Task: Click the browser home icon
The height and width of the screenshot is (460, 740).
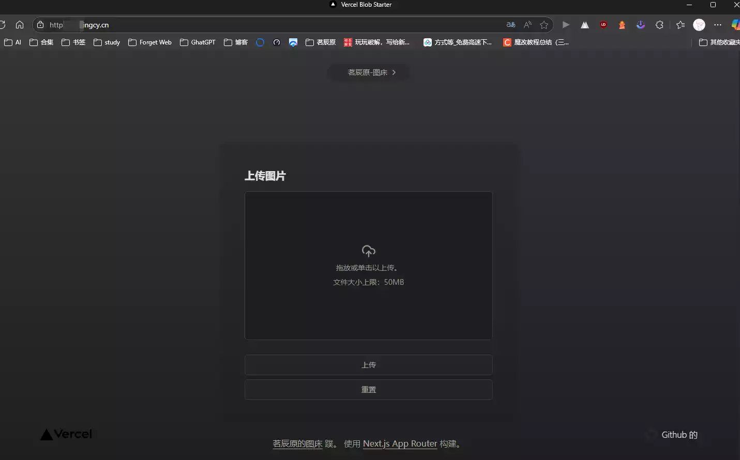Action: coord(20,25)
